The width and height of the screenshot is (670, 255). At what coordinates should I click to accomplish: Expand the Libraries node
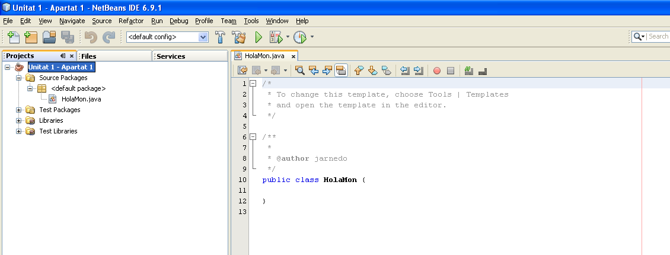pyautogui.click(x=18, y=120)
